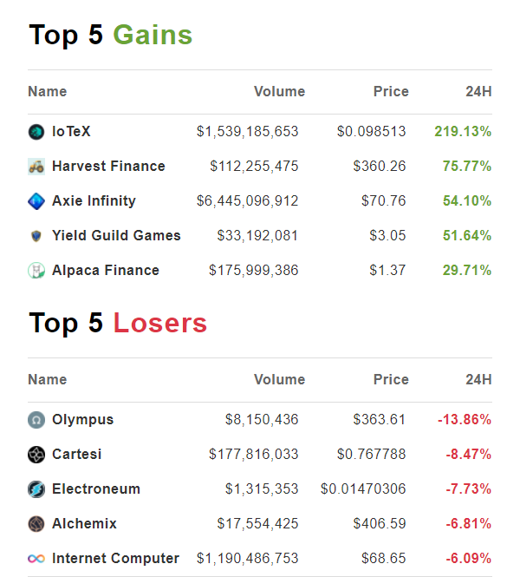This screenshot has height=577, width=520.
Task: Click the Alpaca Finance logo icon
Action: click(36, 271)
